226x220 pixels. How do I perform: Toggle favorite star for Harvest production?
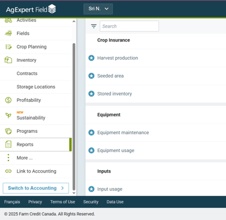pyautogui.click(x=92, y=58)
